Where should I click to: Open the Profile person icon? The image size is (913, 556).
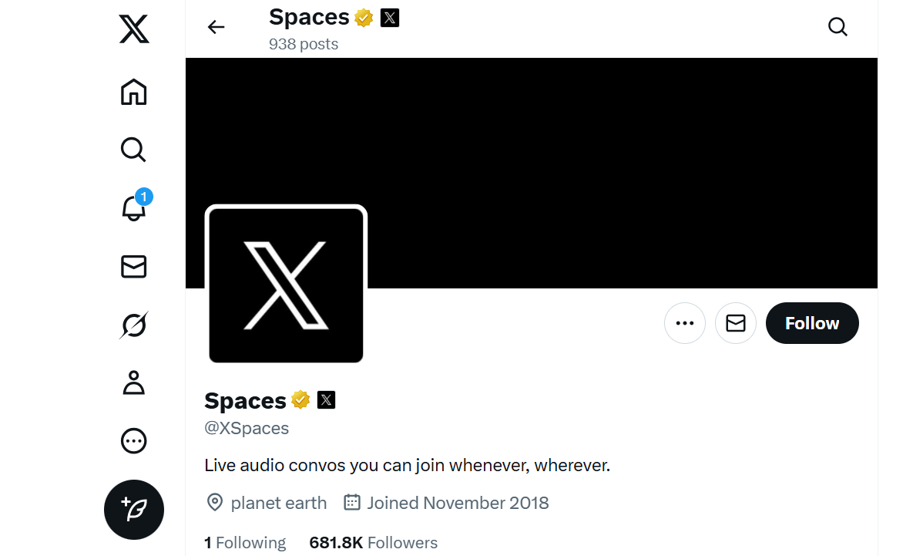(x=134, y=383)
